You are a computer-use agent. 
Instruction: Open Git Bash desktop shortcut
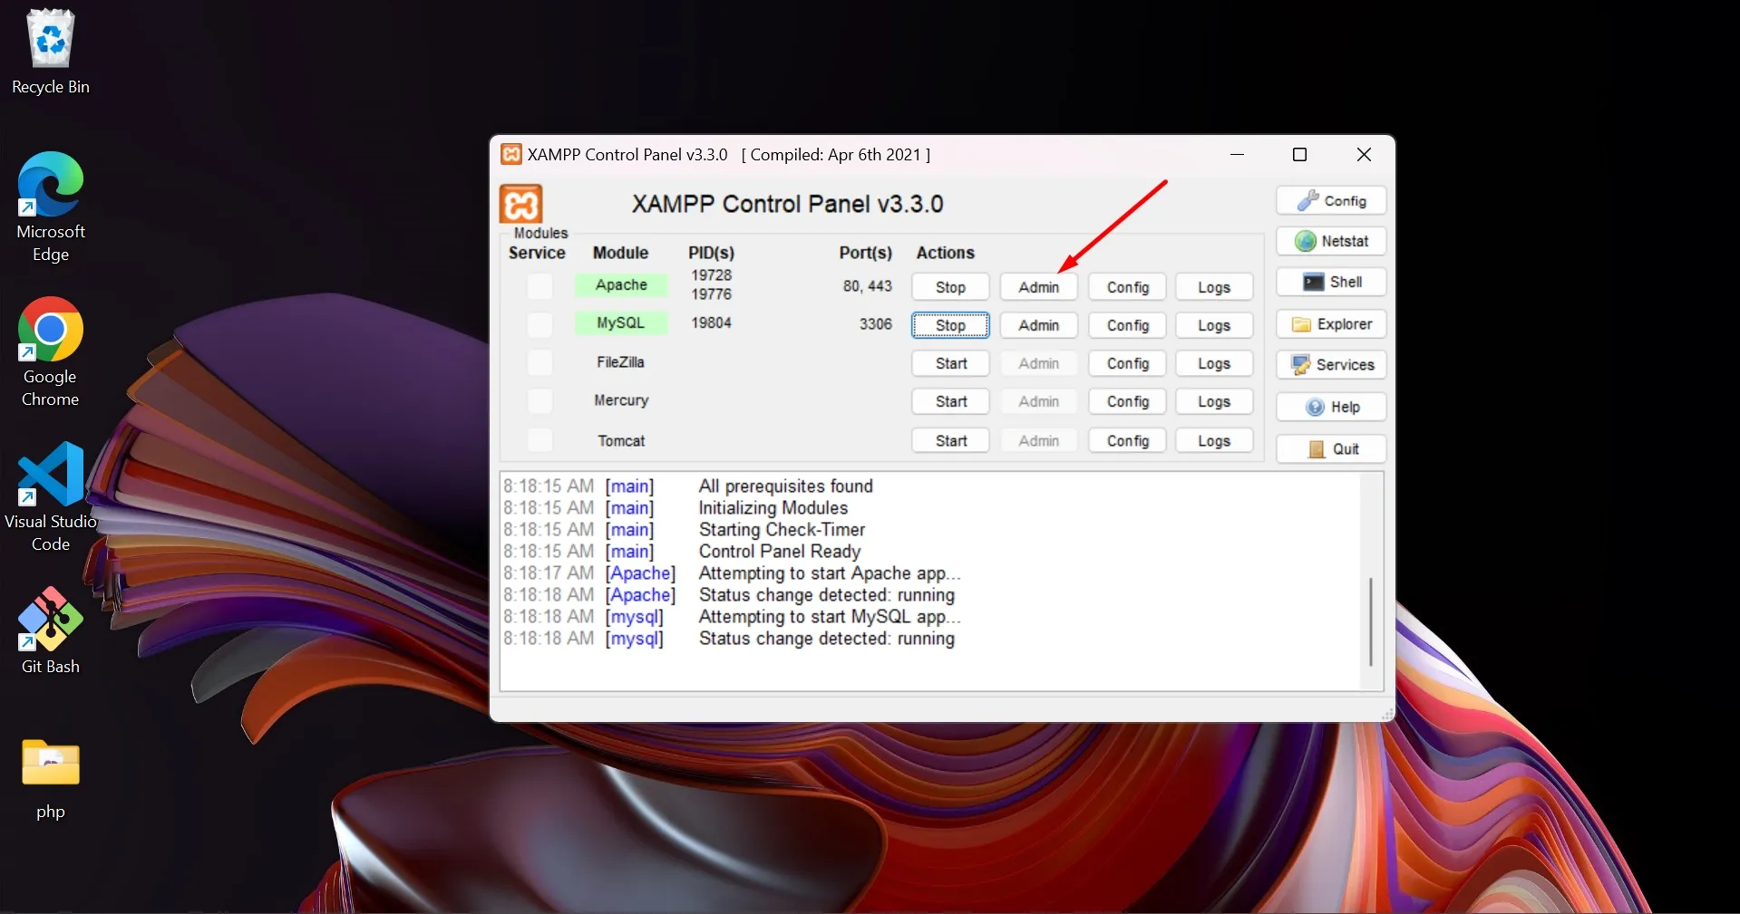coord(51,630)
